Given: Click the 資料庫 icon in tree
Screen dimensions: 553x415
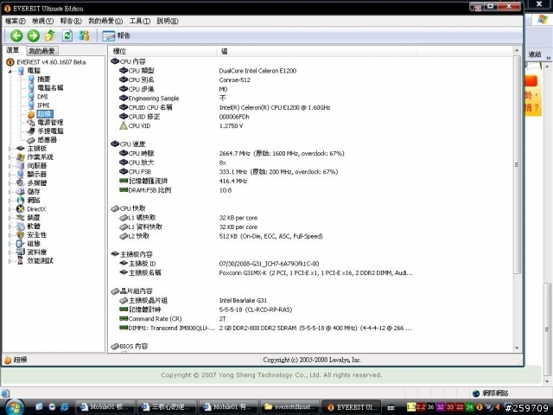Looking at the screenshot, I should [21, 252].
